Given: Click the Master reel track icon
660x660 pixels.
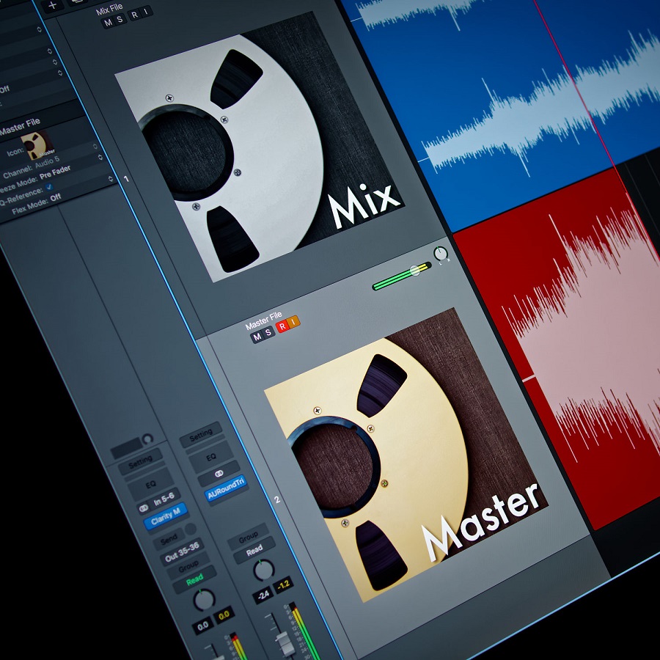Looking at the screenshot, I should point(406,455).
